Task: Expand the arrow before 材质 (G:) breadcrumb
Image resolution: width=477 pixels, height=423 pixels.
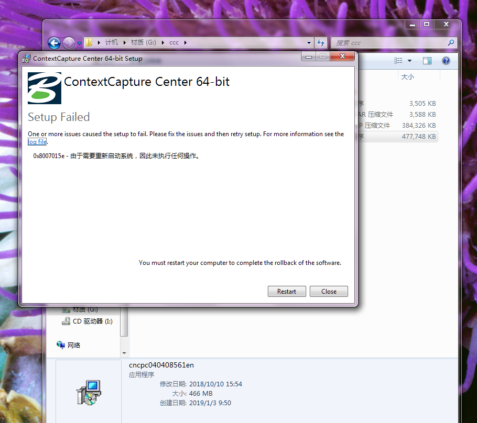Action: click(x=124, y=42)
